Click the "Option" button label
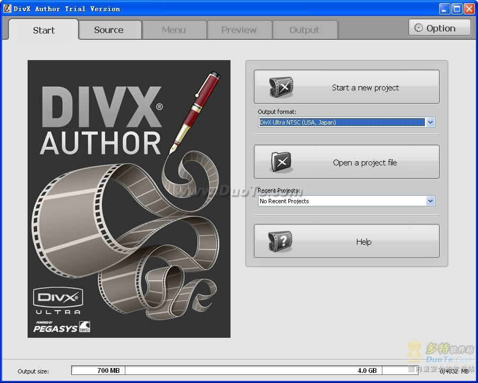Image resolution: width=478 pixels, height=383 pixels. 441,28
